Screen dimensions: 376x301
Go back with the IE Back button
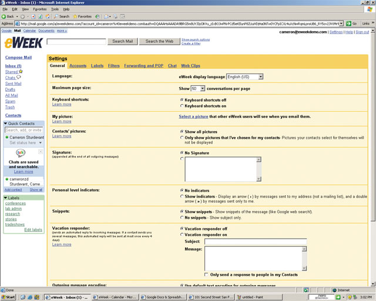pos(8,16)
